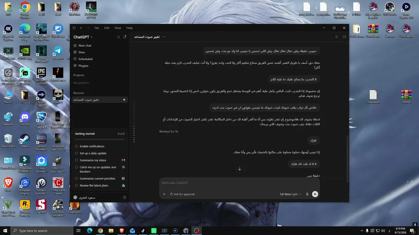419x235 pixels.
Task: Open the side panel icon in chat header
Action: point(344,37)
